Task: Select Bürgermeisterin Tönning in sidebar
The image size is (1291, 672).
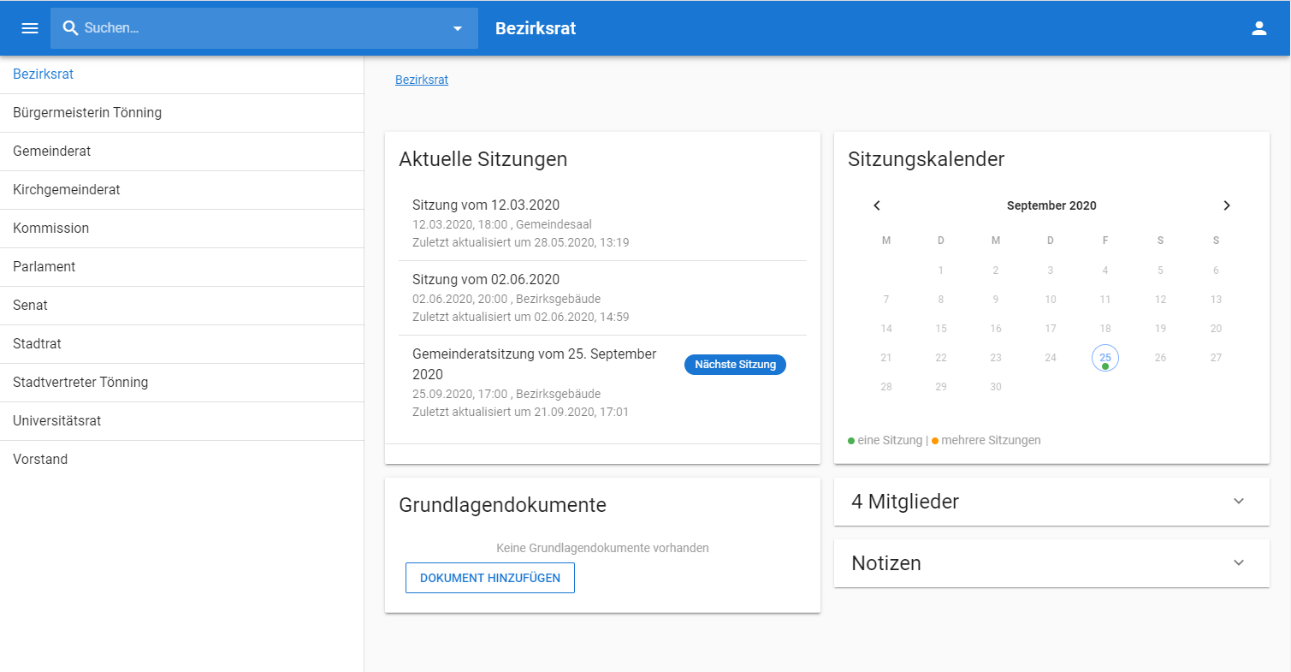Action: point(87,113)
